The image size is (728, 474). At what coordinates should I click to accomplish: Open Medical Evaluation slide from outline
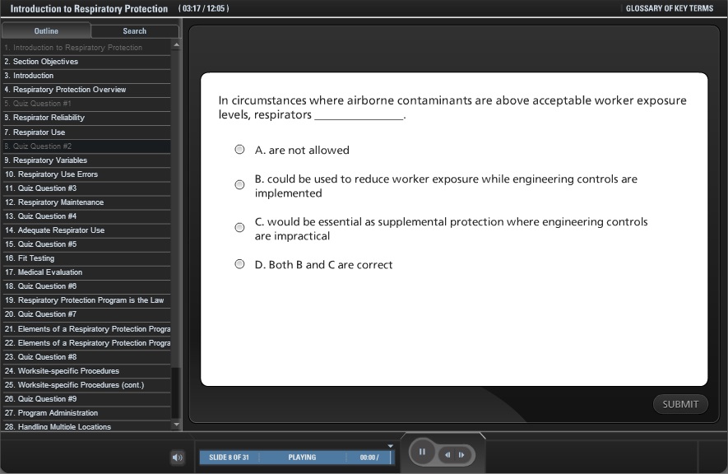(44, 272)
